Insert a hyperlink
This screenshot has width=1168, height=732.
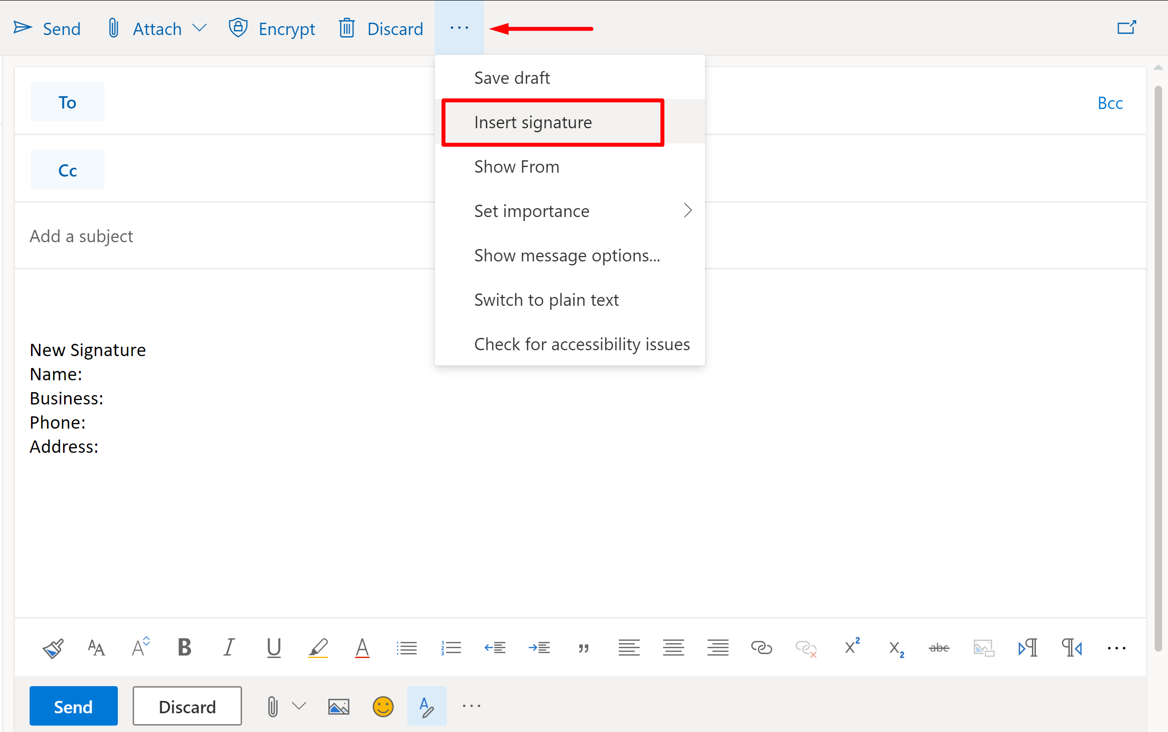761,648
